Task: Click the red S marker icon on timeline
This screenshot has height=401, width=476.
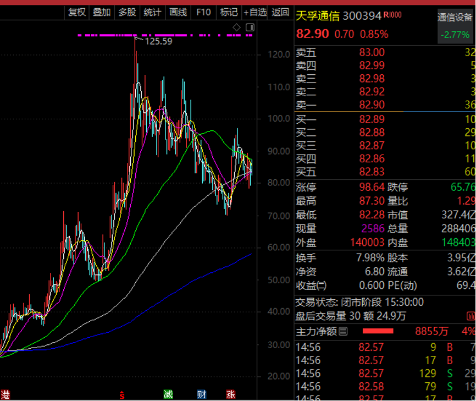Action: click(121, 395)
